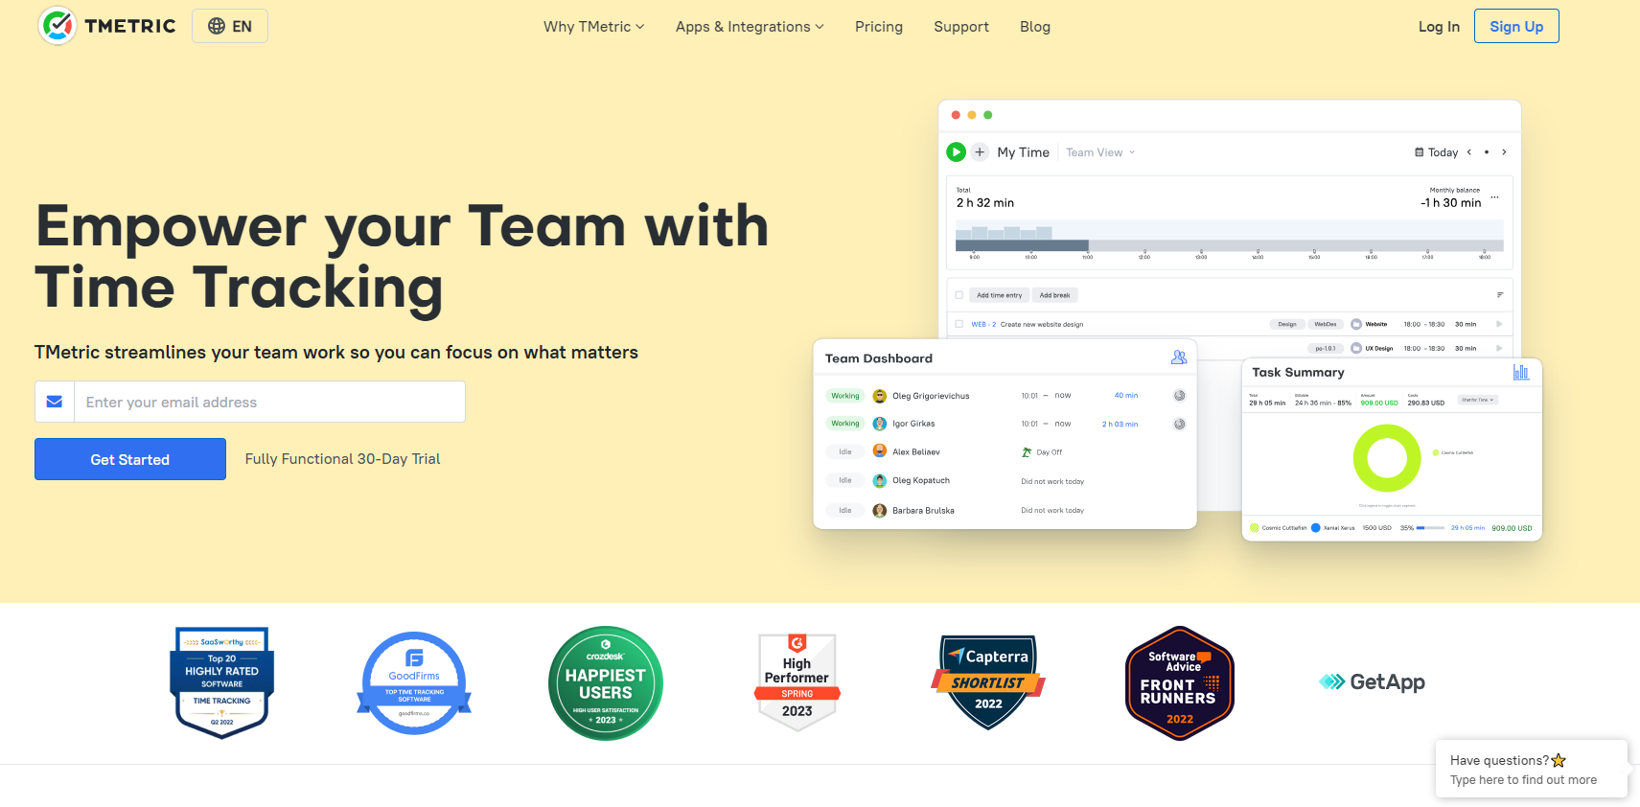Image resolution: width=1640 pixels, height=807 pixels.
Task: Open the more options ellipsis by Monthly balance
Action: 1494,196
